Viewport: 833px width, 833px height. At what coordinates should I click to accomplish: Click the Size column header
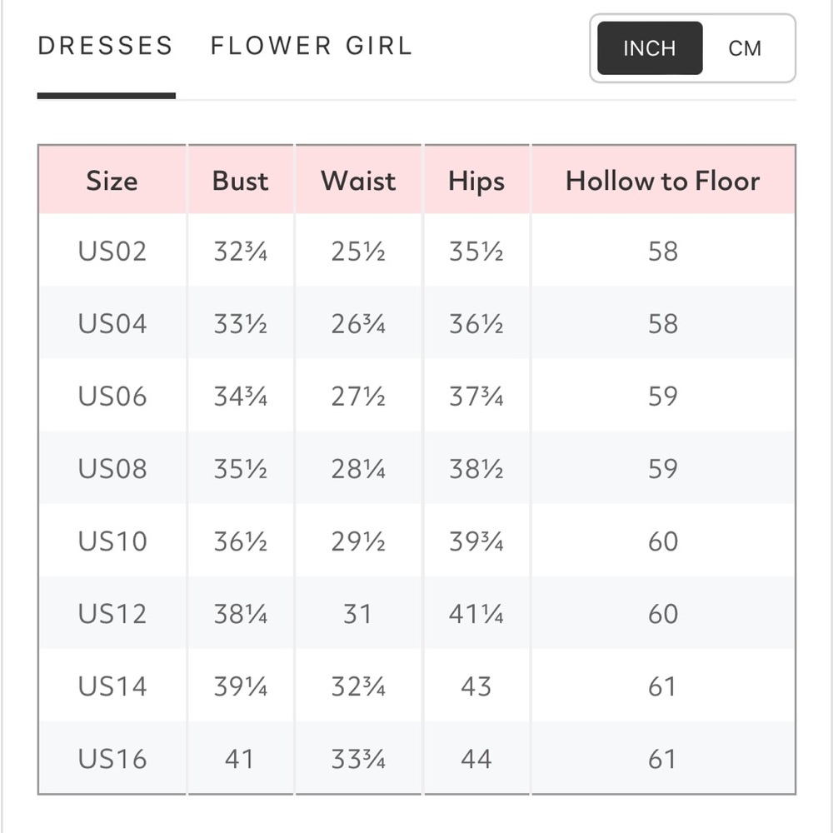coord(112,180)
